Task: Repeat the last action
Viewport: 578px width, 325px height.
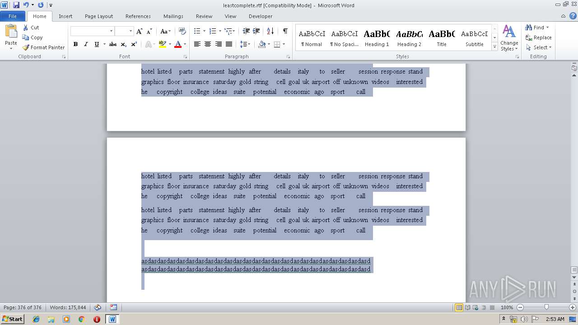Action: pos(41,5)
